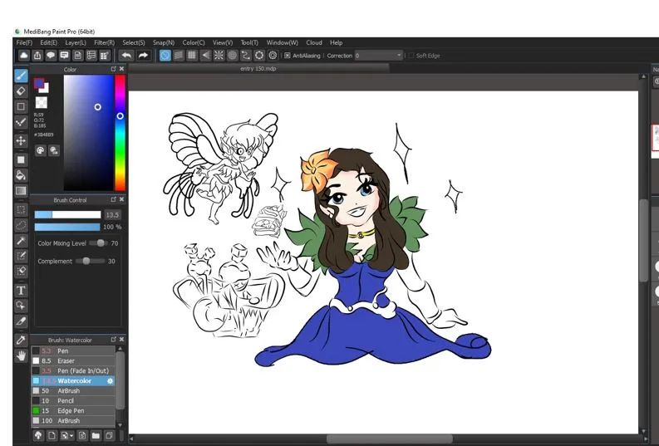
Task: Select the Select Pen tool
Action: [x=21, y=256]
